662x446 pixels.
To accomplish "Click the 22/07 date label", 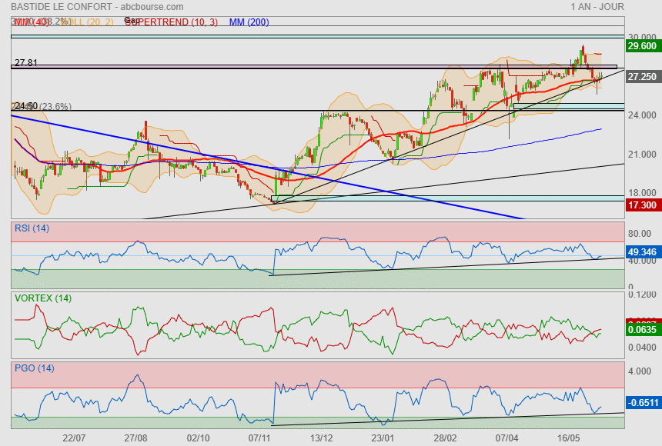I will coord(74,438).
